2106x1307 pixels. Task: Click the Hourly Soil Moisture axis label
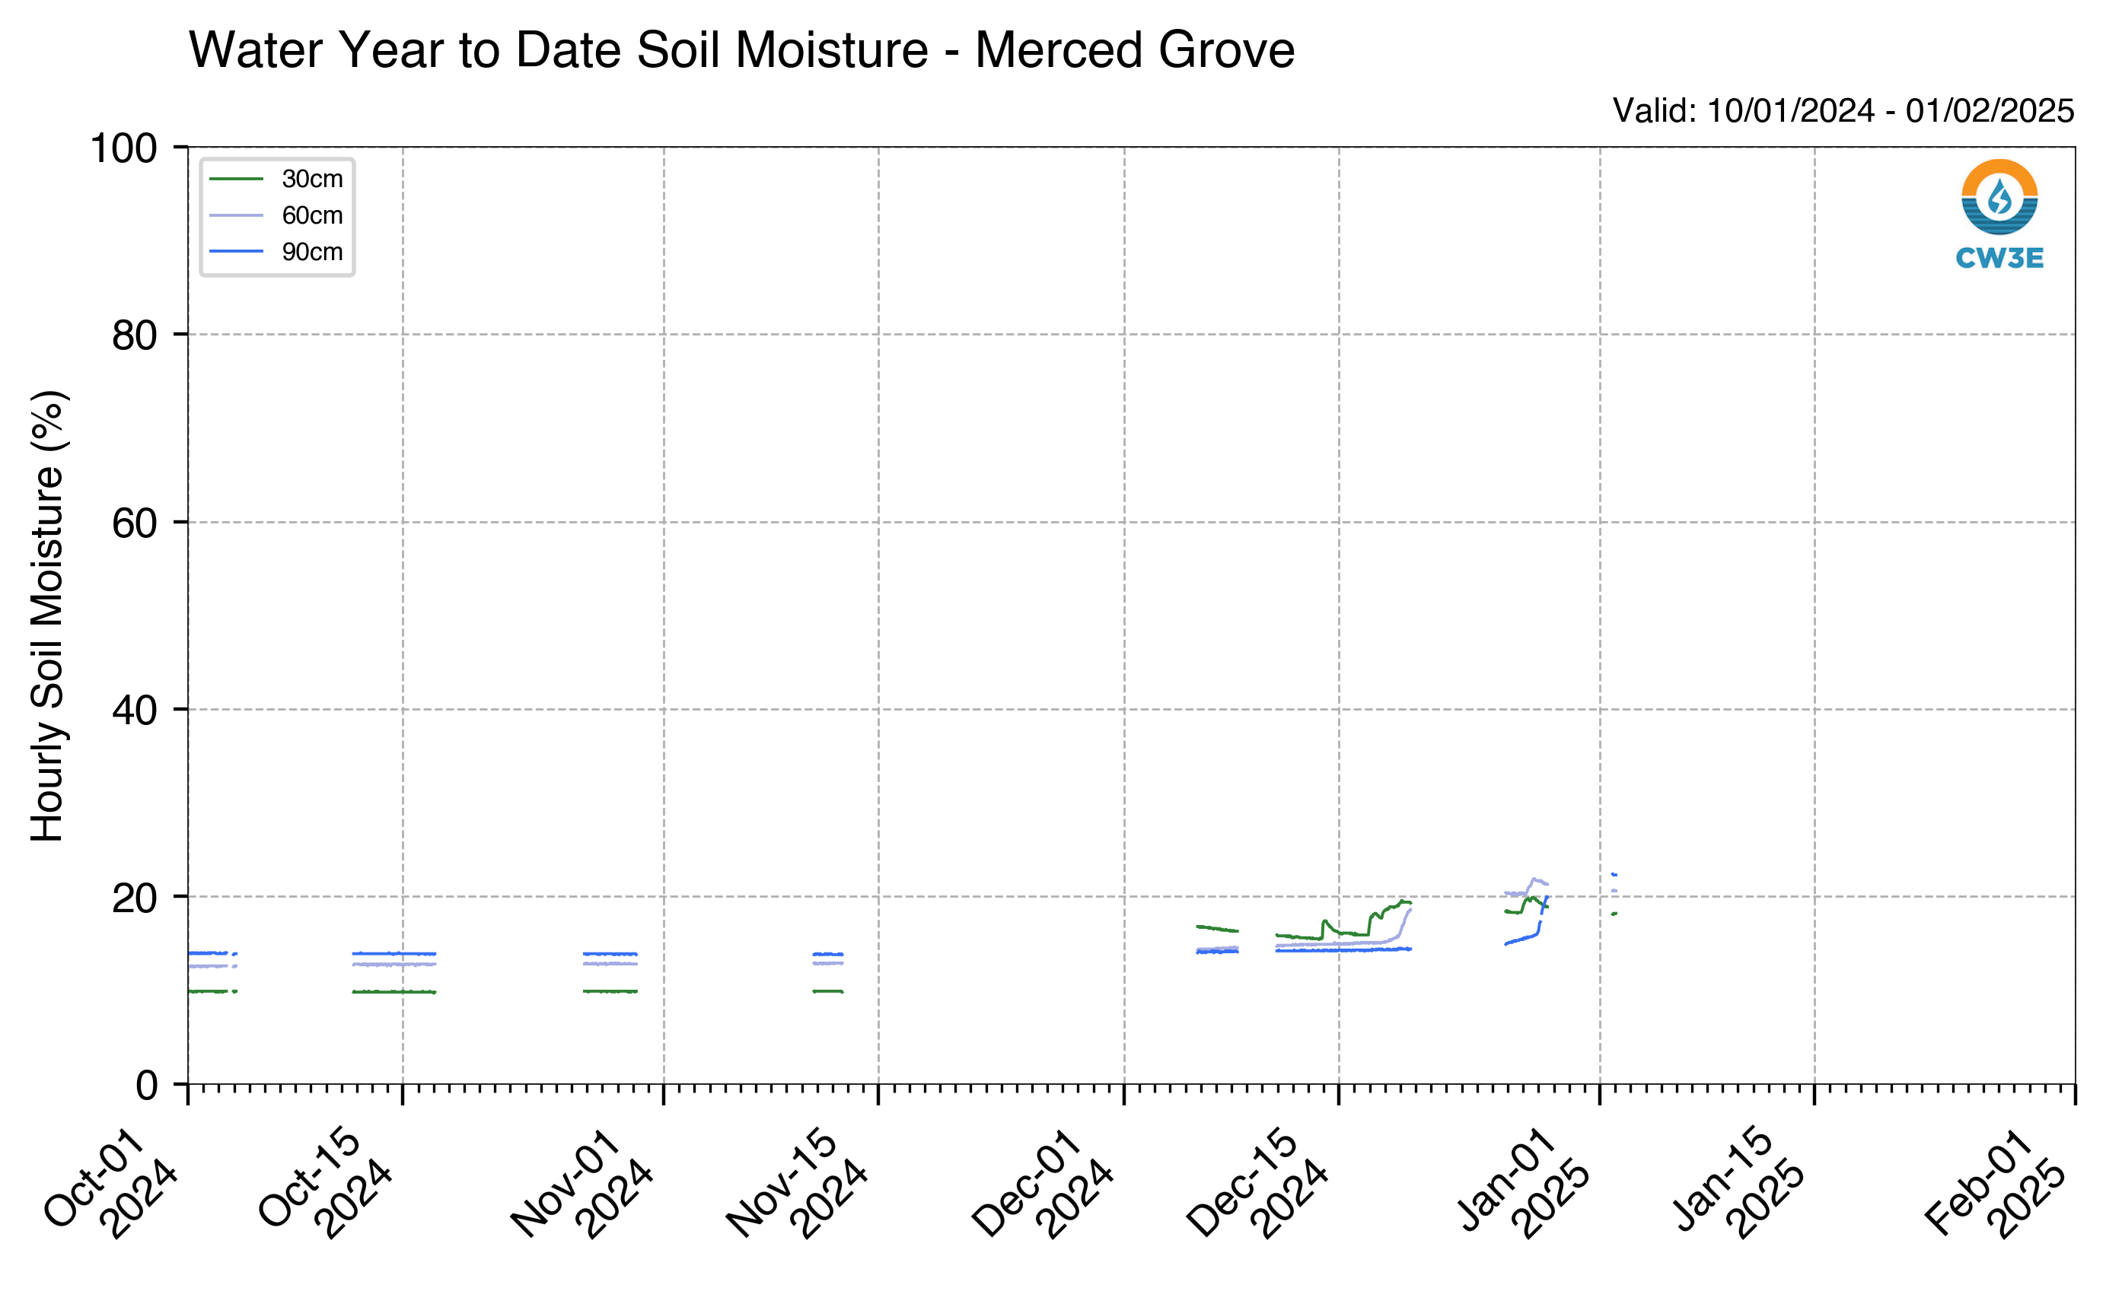point(47,615)
